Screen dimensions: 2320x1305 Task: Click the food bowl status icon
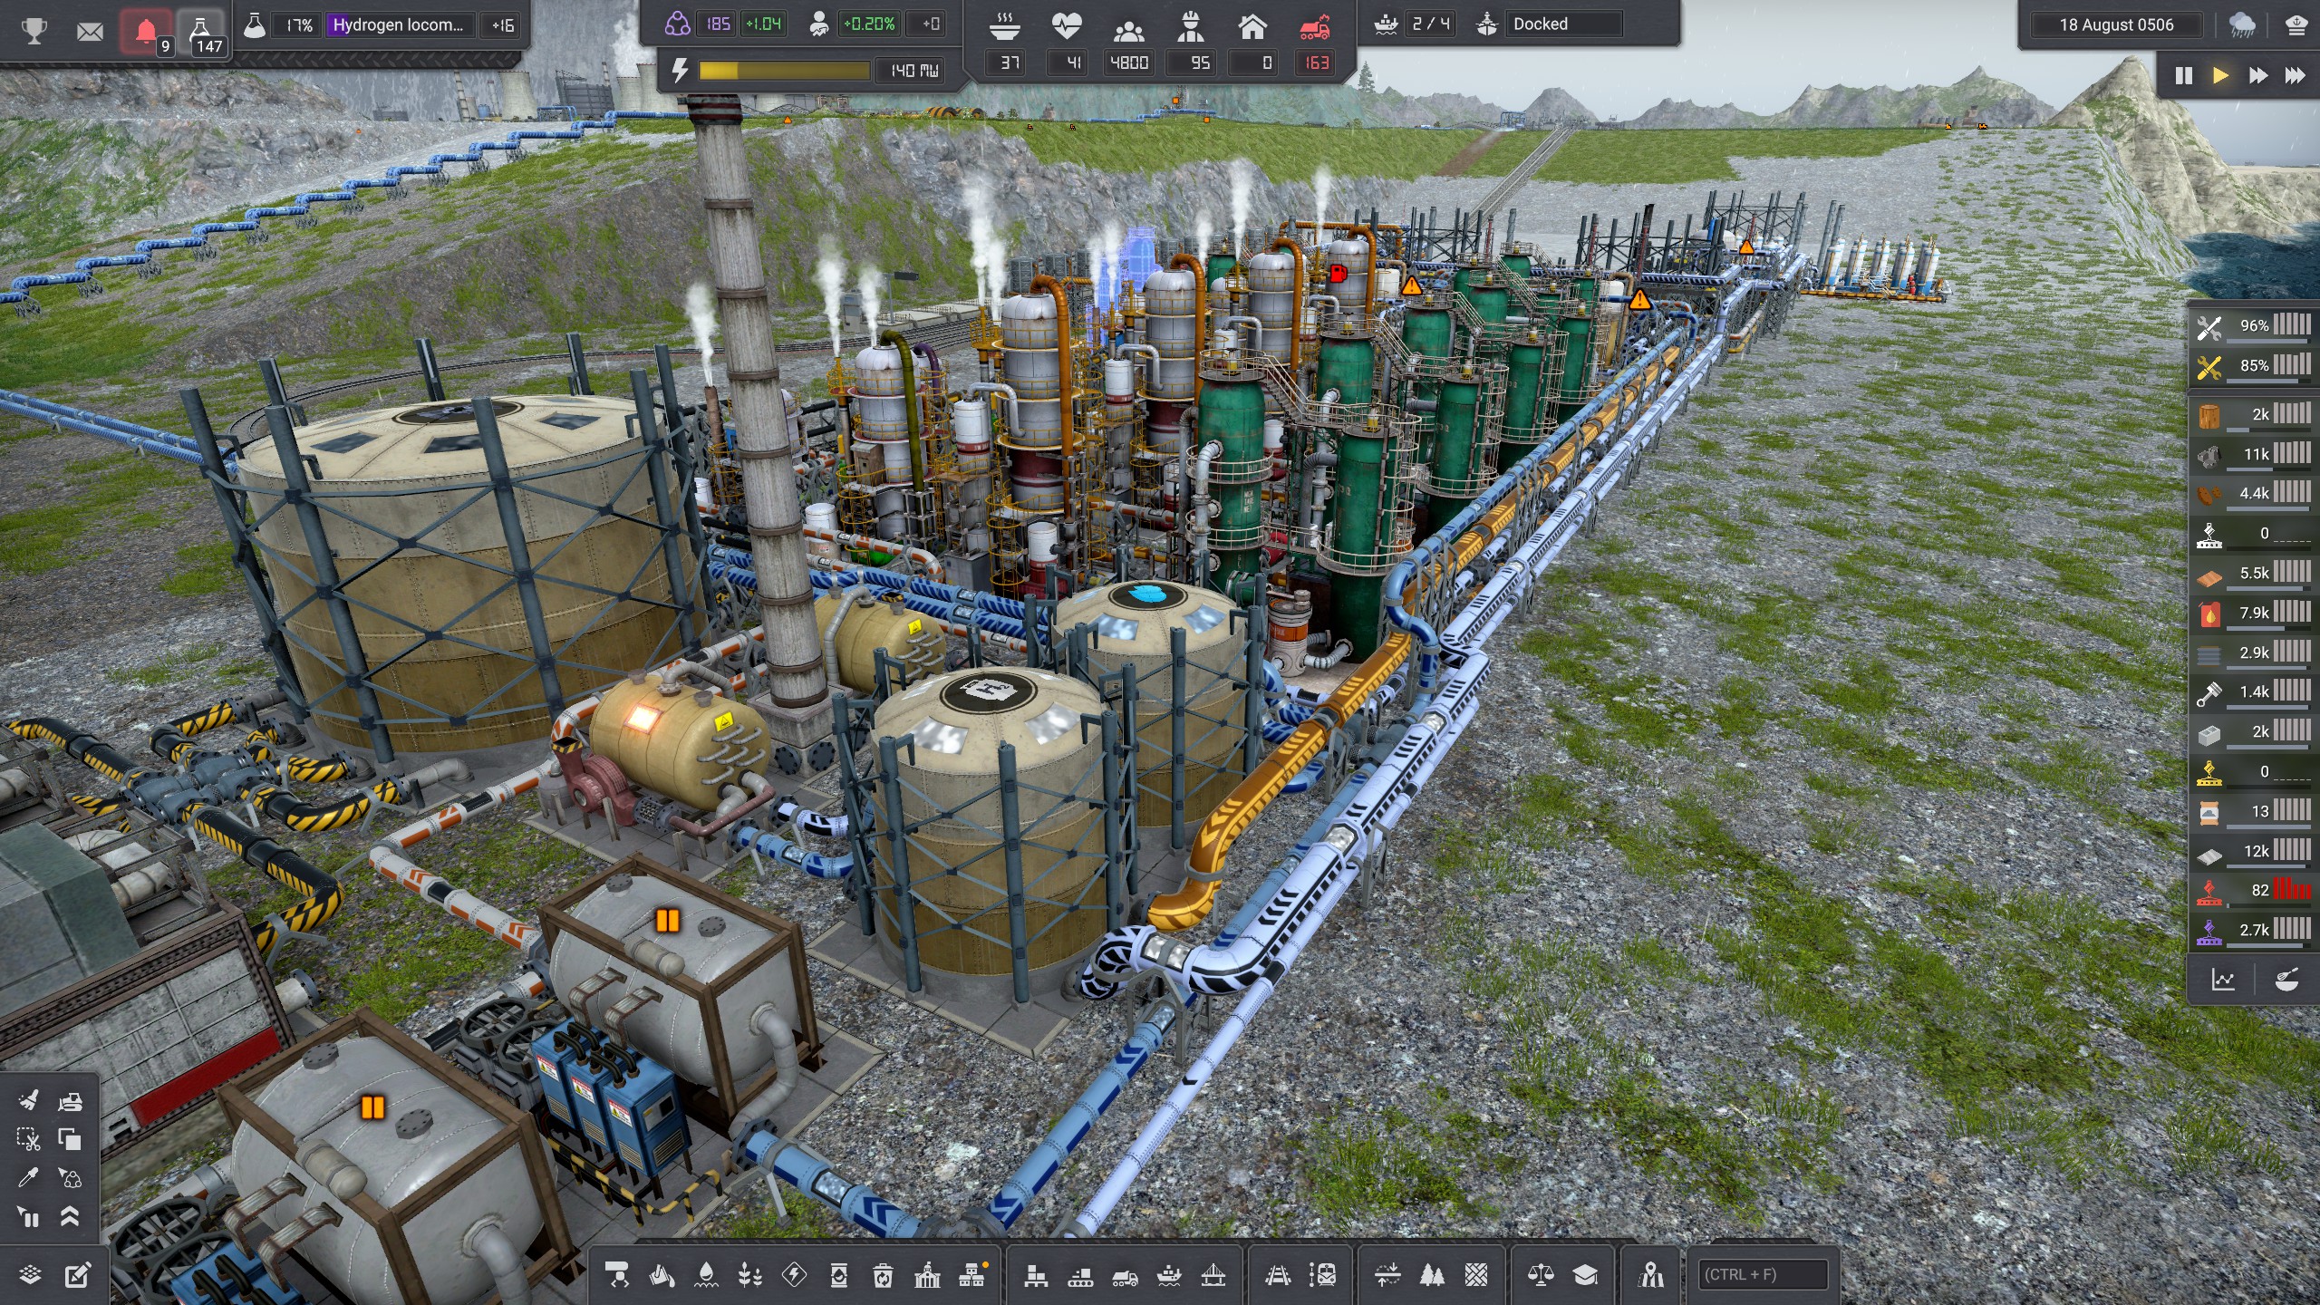point(1004,26)
